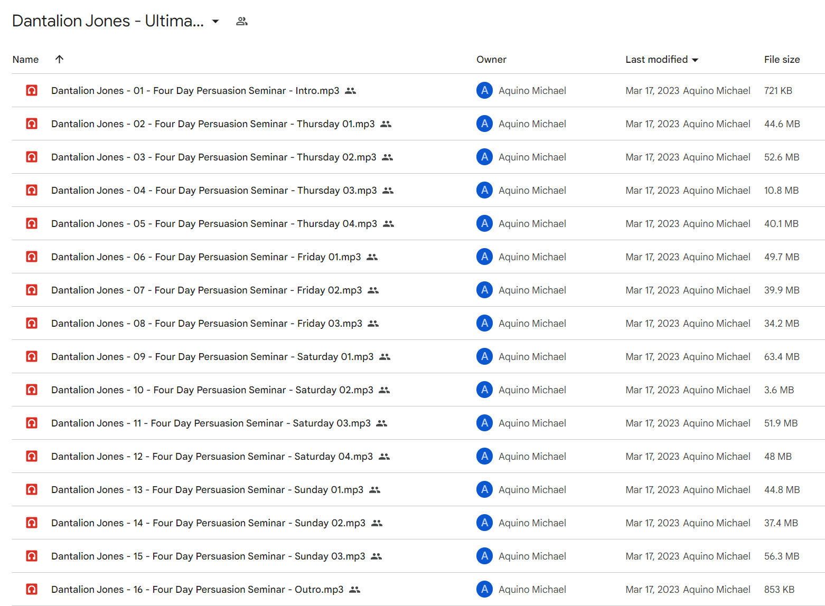Image resolution: width=825 pixels, height=606 pixels.
Task: Click the 10.8 MB file size value
Action: [781, 191]
